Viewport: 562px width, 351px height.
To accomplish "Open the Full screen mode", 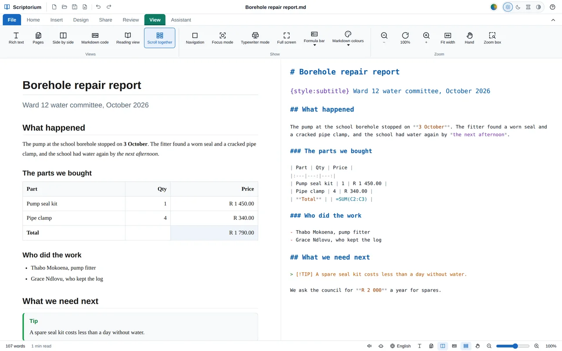I will [287, 38].
